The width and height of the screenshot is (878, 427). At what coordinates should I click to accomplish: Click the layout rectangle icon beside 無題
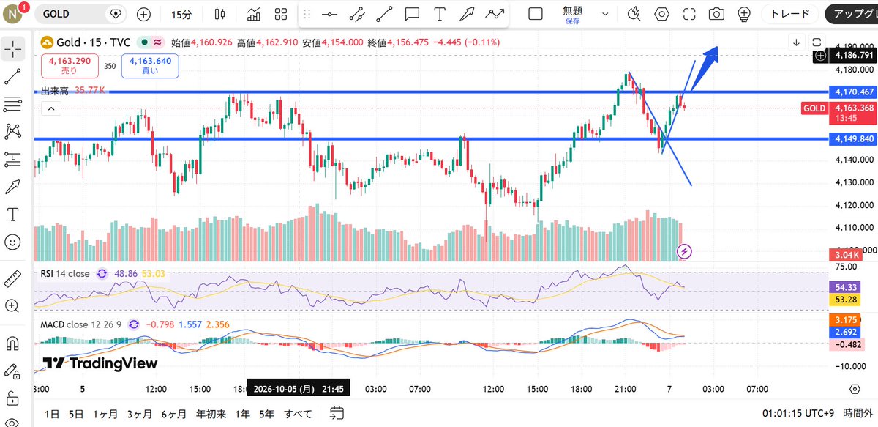pos(536,14)
